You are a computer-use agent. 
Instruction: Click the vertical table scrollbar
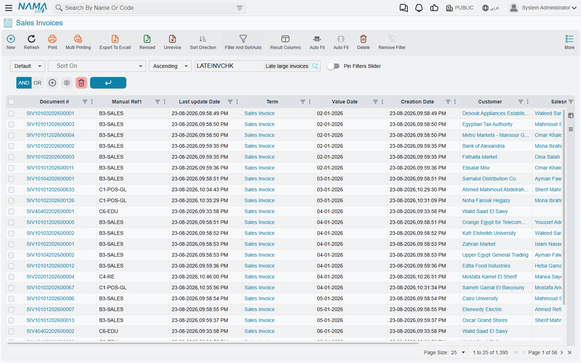coord(564,207)
